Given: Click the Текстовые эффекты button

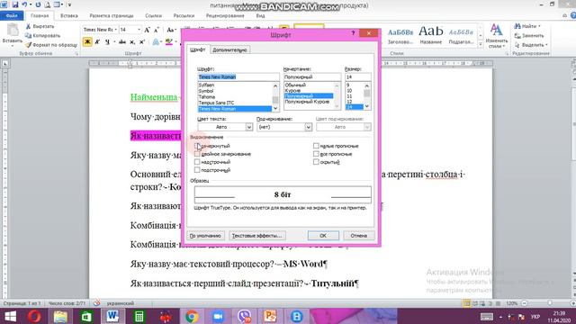Looking at the screenshot, I should point(257,236).
